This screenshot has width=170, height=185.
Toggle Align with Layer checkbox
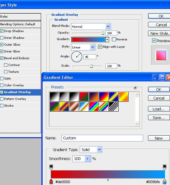coord(100,47)
